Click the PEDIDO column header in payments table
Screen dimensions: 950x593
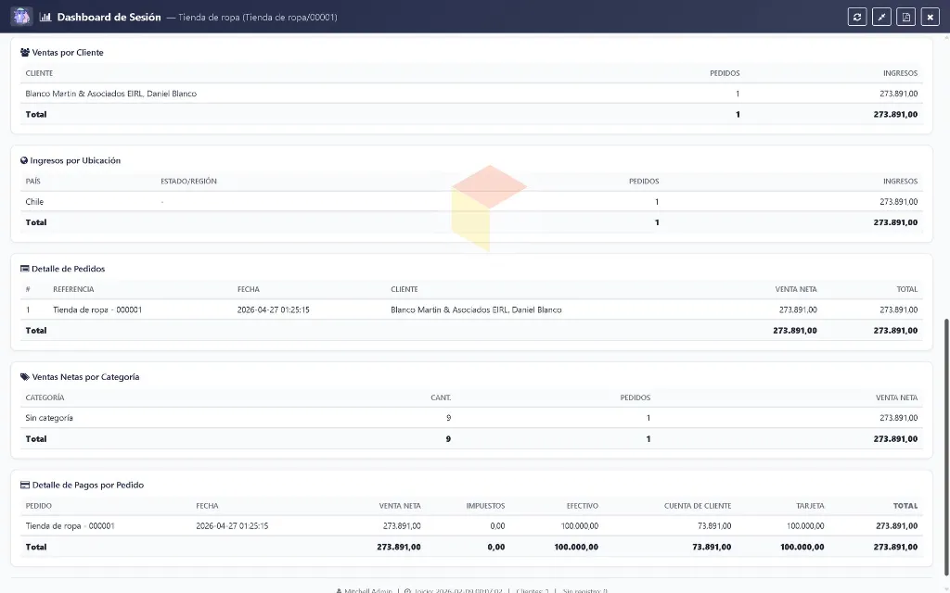[x=38, y=506]
